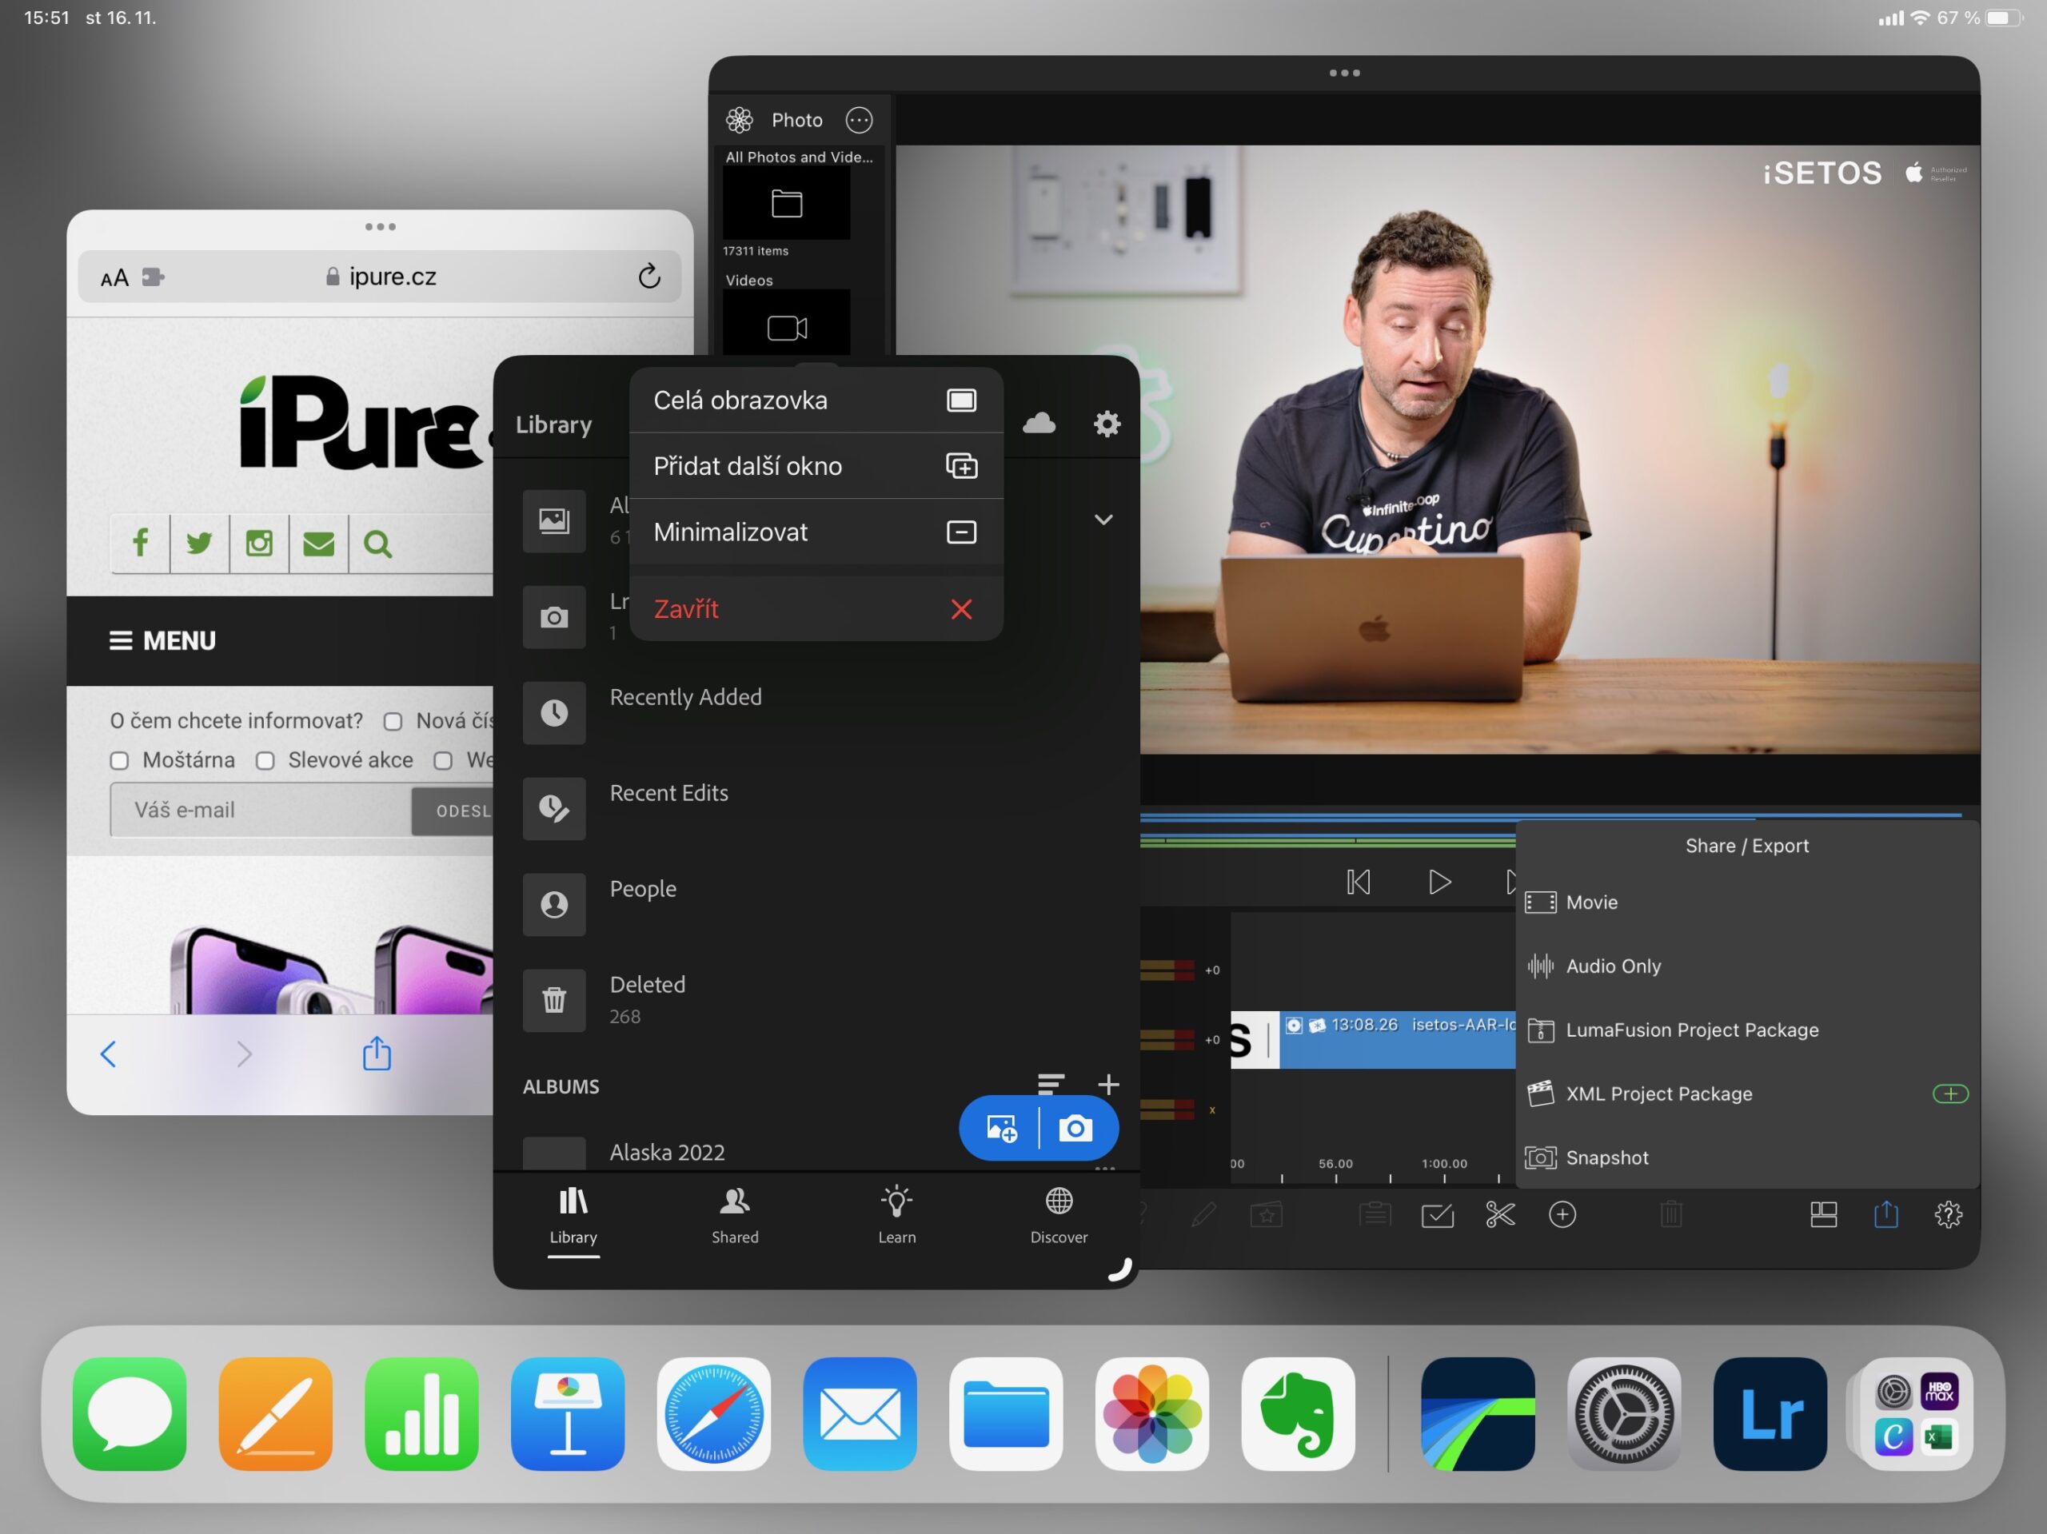Click the iPure Twitter icon
The image size is (2047, 1534).
tap(199, 543)
